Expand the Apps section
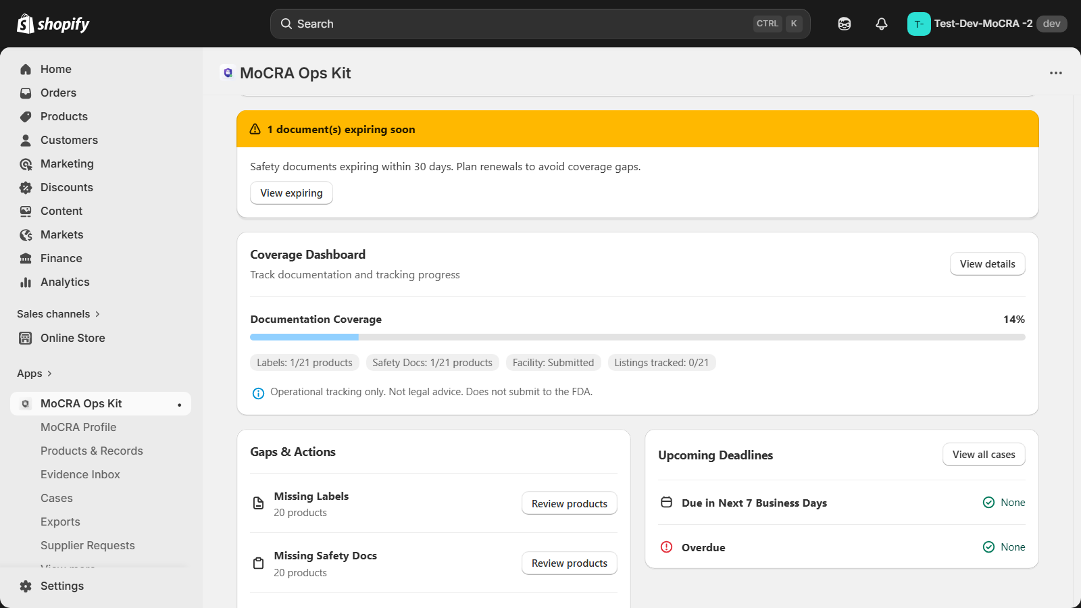This screenshot has width=1081, height=608. click(x=34, y=374)
